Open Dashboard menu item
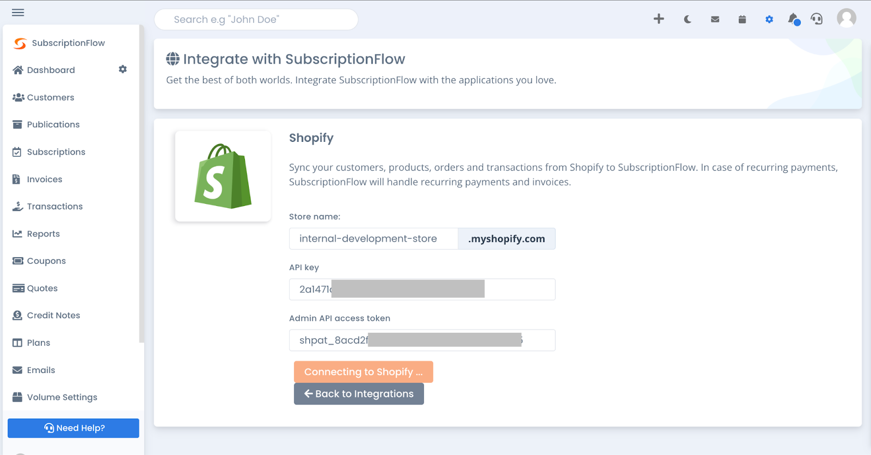 tap(51, 70)
